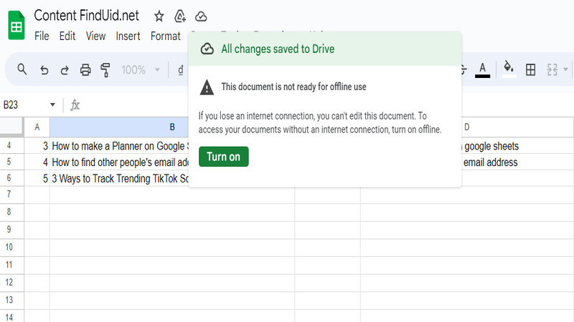This screenshot has width=574, height=322.
Task: Open the fill color picker
Action: pos(509,69)
